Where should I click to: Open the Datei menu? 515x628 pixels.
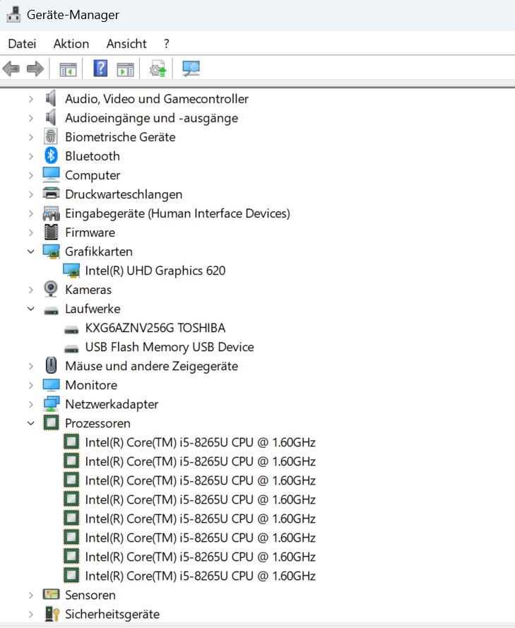[x=22, y=44]
